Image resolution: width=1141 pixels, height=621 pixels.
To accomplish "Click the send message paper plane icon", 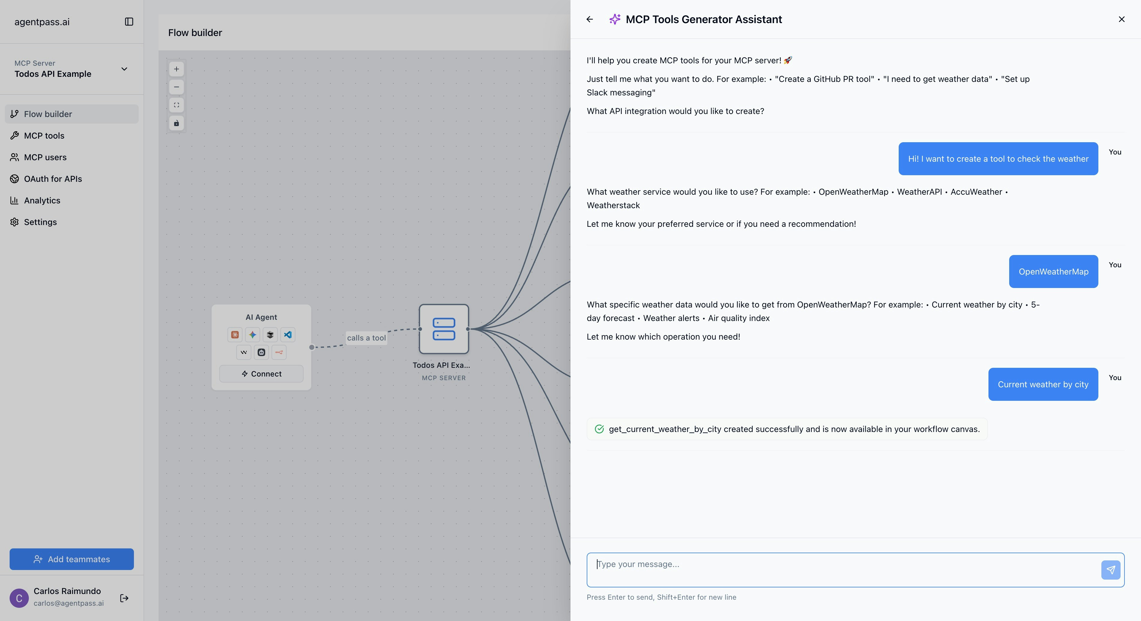I will (x=1110, y=570).
